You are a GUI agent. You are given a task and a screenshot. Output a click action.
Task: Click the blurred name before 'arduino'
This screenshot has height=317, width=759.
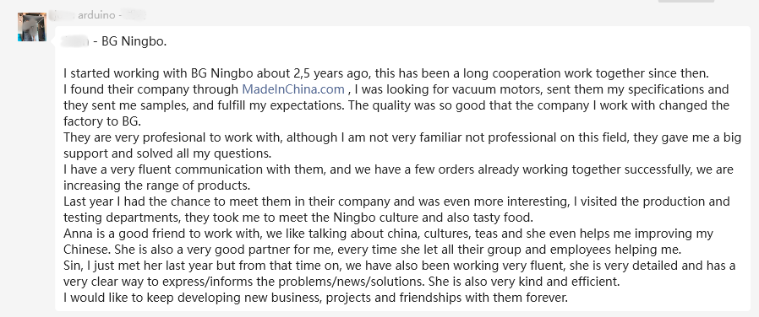pos(62,15)
